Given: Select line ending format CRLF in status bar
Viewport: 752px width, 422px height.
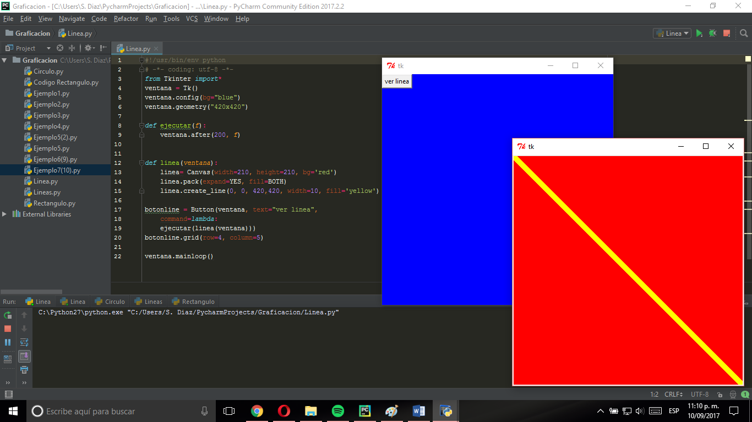Looking at the screenshot, I should (673, 394).
